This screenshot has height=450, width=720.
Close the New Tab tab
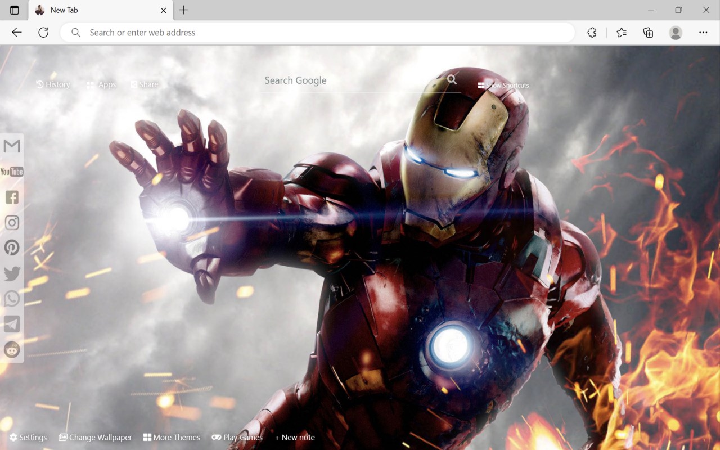pyautogui.click(x=164, y=10)
